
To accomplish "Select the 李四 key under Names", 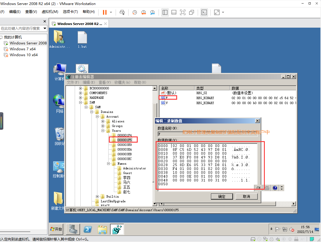I will tap(127, 178).
